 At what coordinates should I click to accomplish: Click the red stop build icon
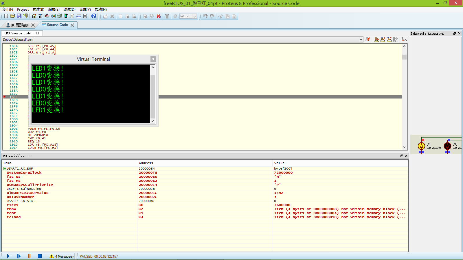159,16
